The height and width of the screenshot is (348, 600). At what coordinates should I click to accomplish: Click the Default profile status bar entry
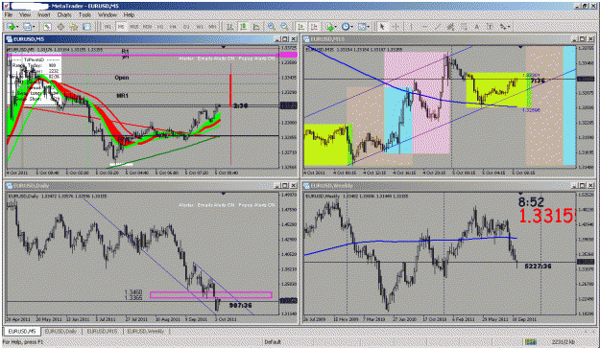click(273, 342)
